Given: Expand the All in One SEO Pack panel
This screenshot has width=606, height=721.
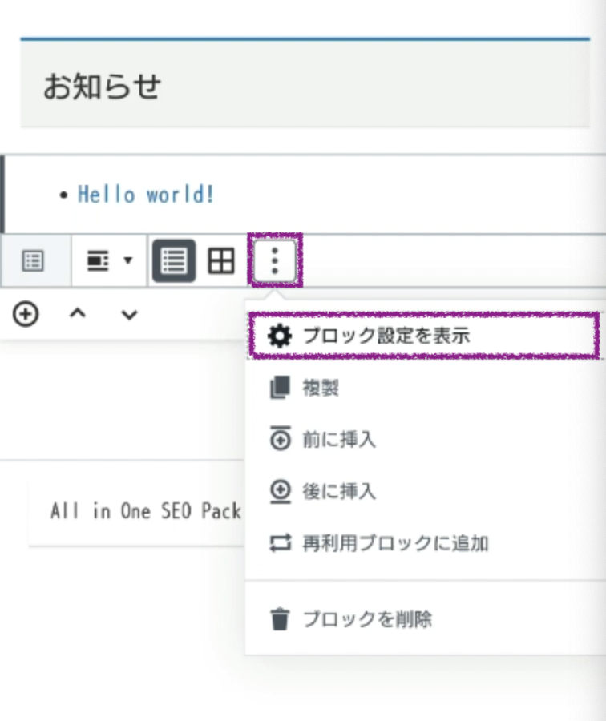Looking at the screenshot, I should pyautogui.click(x=144, y=511).
